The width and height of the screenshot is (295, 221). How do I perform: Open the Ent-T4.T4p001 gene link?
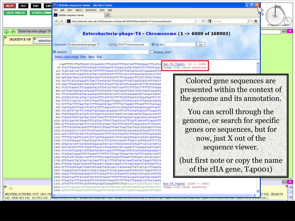pyautogui.click(x=174, y=64)
